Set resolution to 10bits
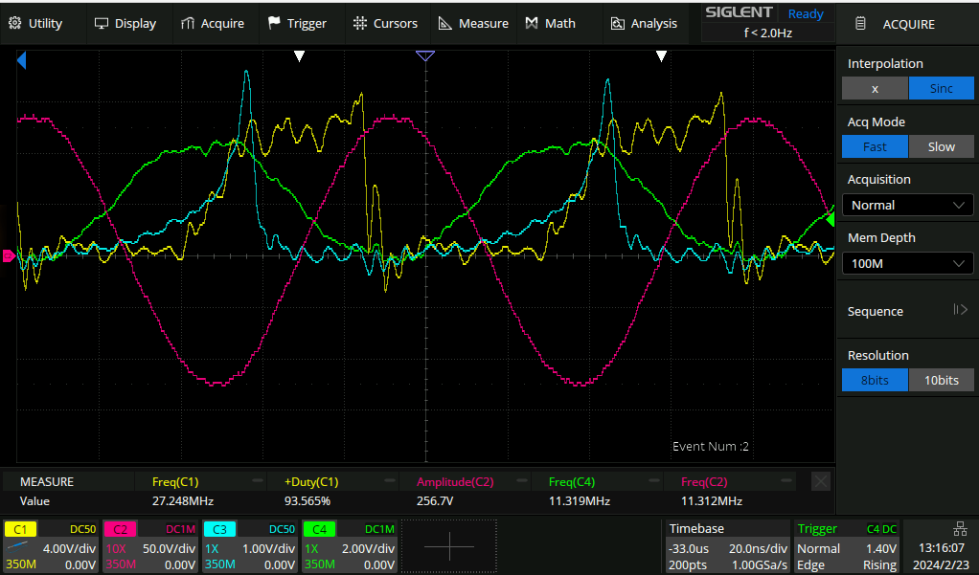The image size is (979, 575). point(941,380)
